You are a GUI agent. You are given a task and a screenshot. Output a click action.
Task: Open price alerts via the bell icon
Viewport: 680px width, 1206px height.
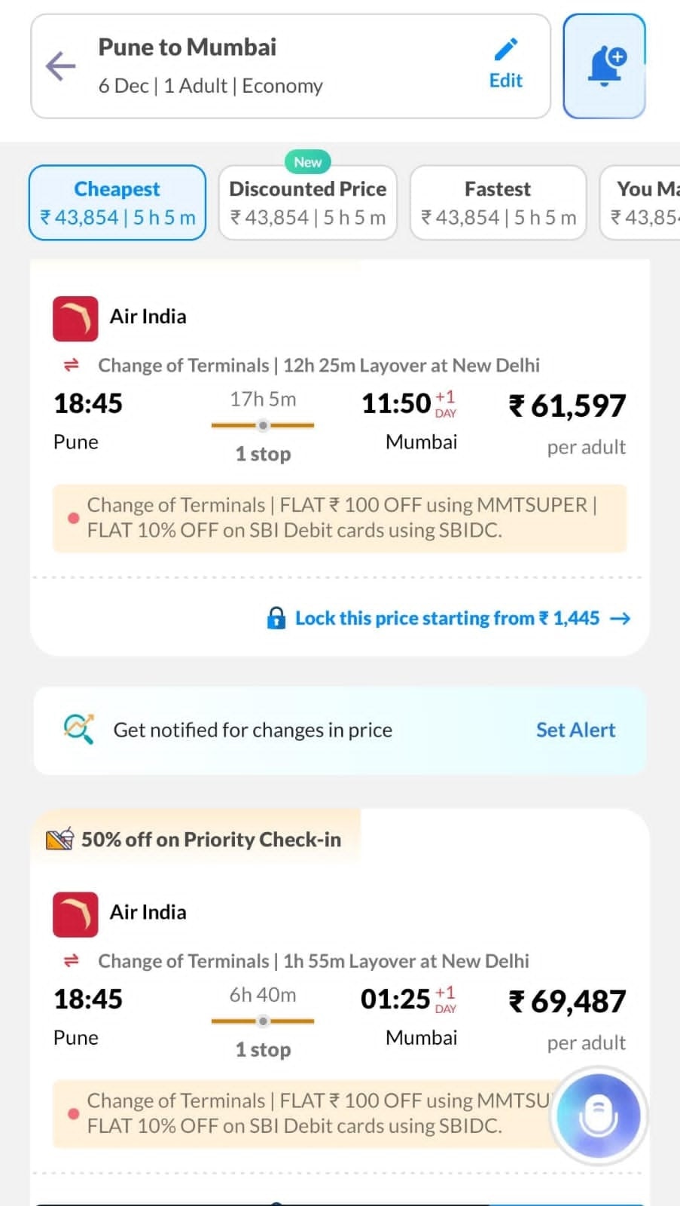(x=605, y=65)
